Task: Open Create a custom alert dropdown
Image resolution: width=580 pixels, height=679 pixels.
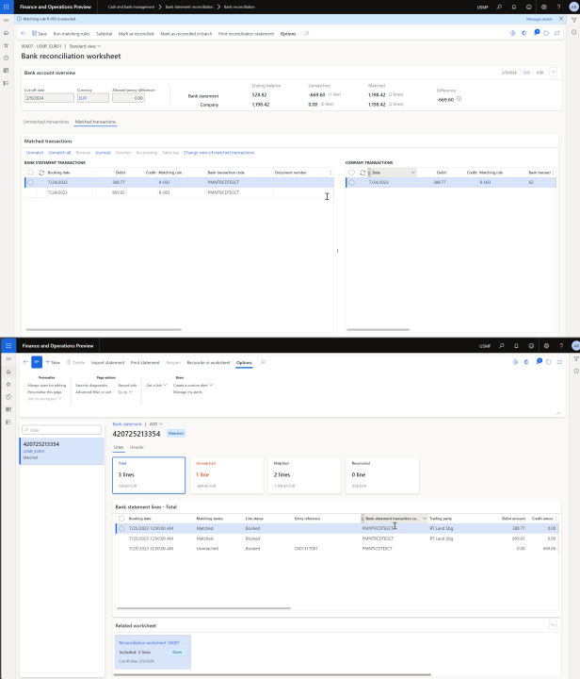Action: 193,385
